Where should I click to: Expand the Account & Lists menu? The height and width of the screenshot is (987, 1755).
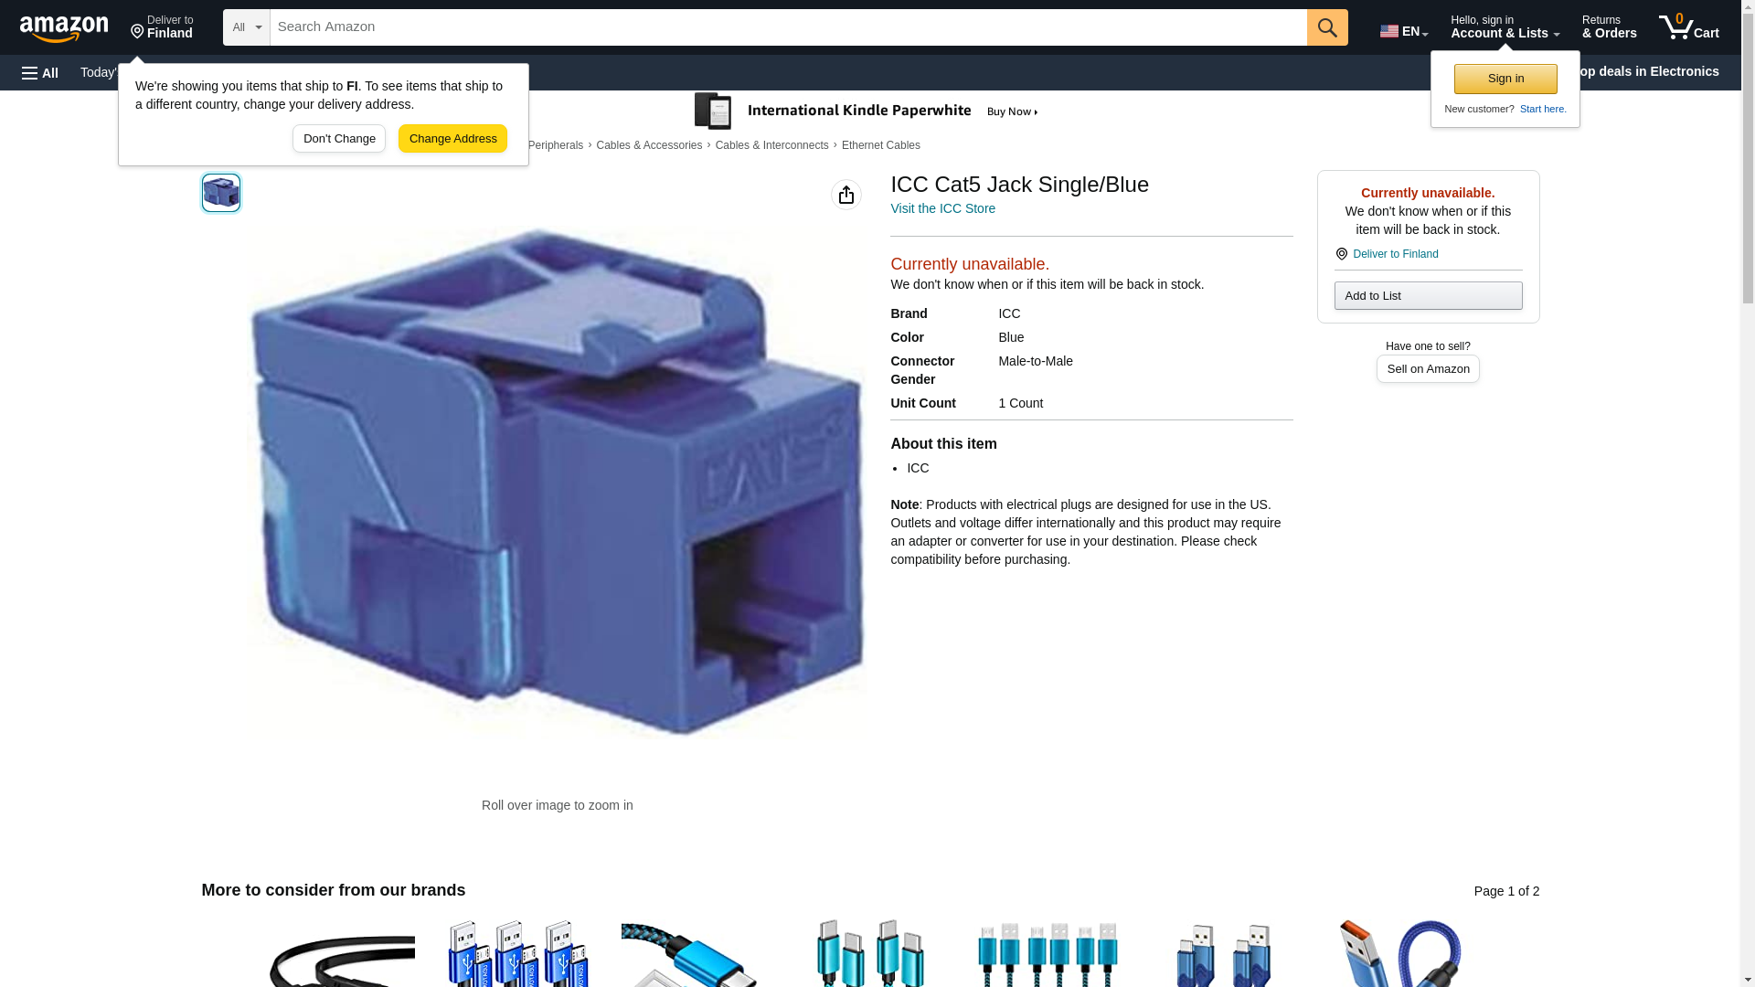click(x=1505, y=27)
